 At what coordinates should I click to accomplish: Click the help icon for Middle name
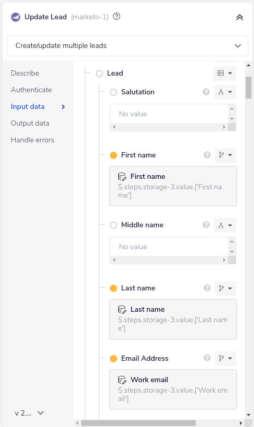206,225
